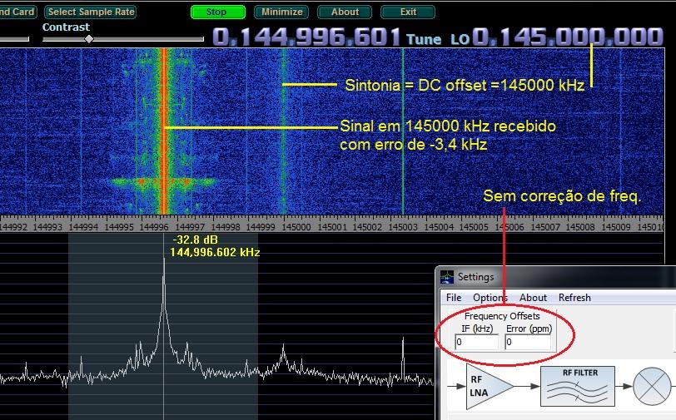Click the IF (kHz) offset input field
676x420 pixels.
point(476,342)
